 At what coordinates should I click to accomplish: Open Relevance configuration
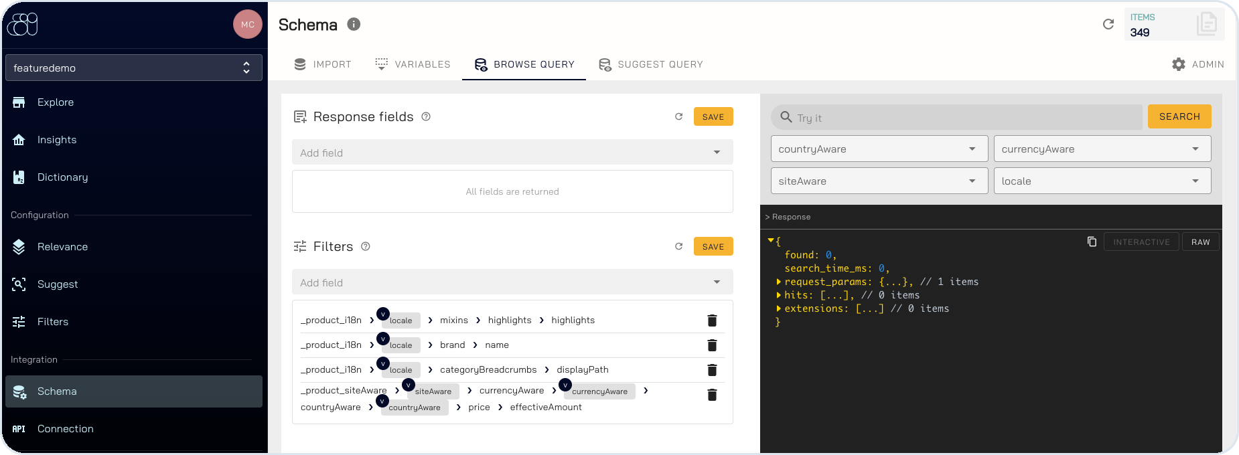[x=134, y=247]
